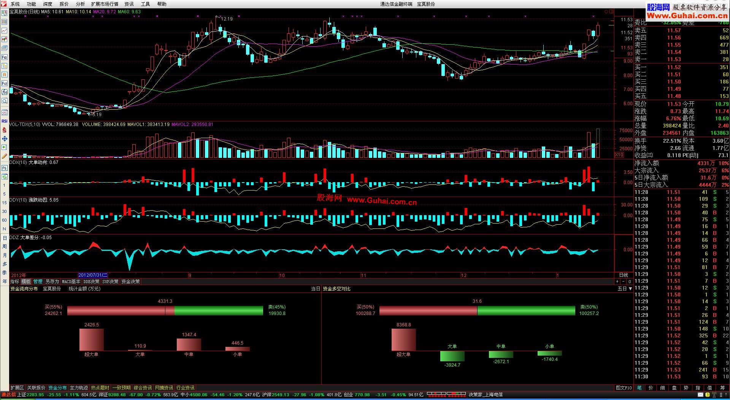This screenshot has width=730, height=400.
Task: Click the 另存为 button
Action: 52,282
